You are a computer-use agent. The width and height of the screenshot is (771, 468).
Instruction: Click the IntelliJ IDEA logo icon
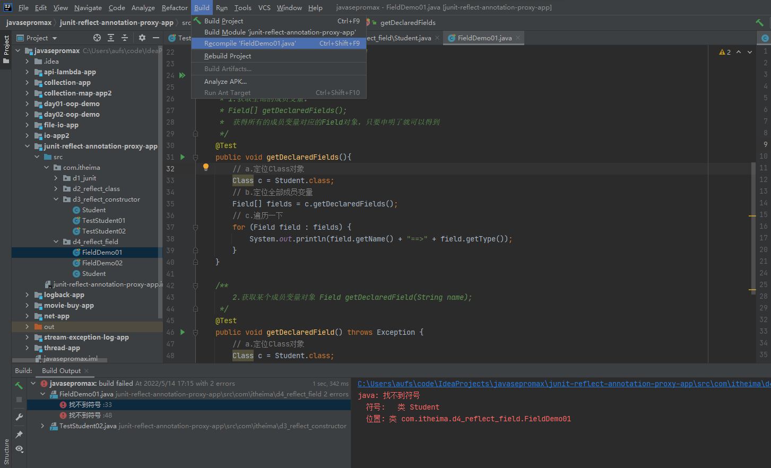[x=8, y=7]
